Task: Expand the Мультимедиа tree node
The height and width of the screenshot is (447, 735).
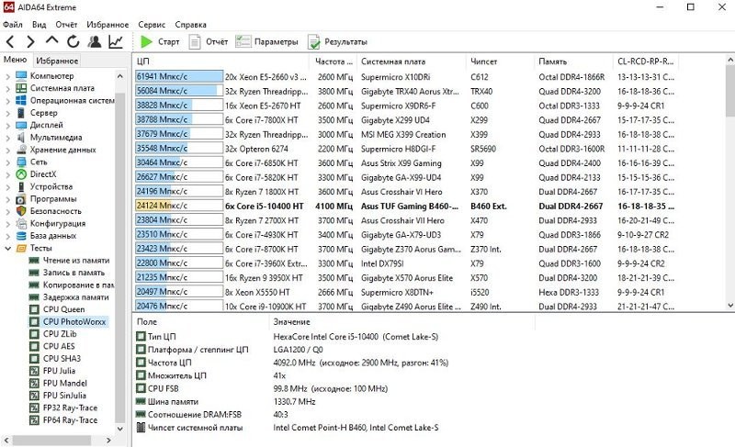Action: 7,138
